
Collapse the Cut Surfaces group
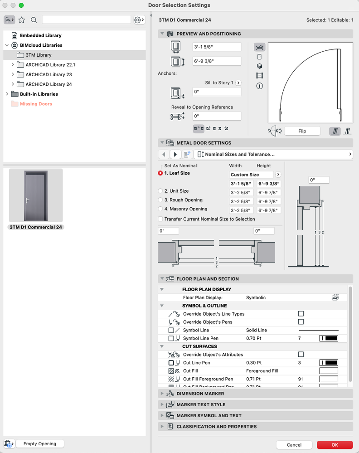pos(162,346)
